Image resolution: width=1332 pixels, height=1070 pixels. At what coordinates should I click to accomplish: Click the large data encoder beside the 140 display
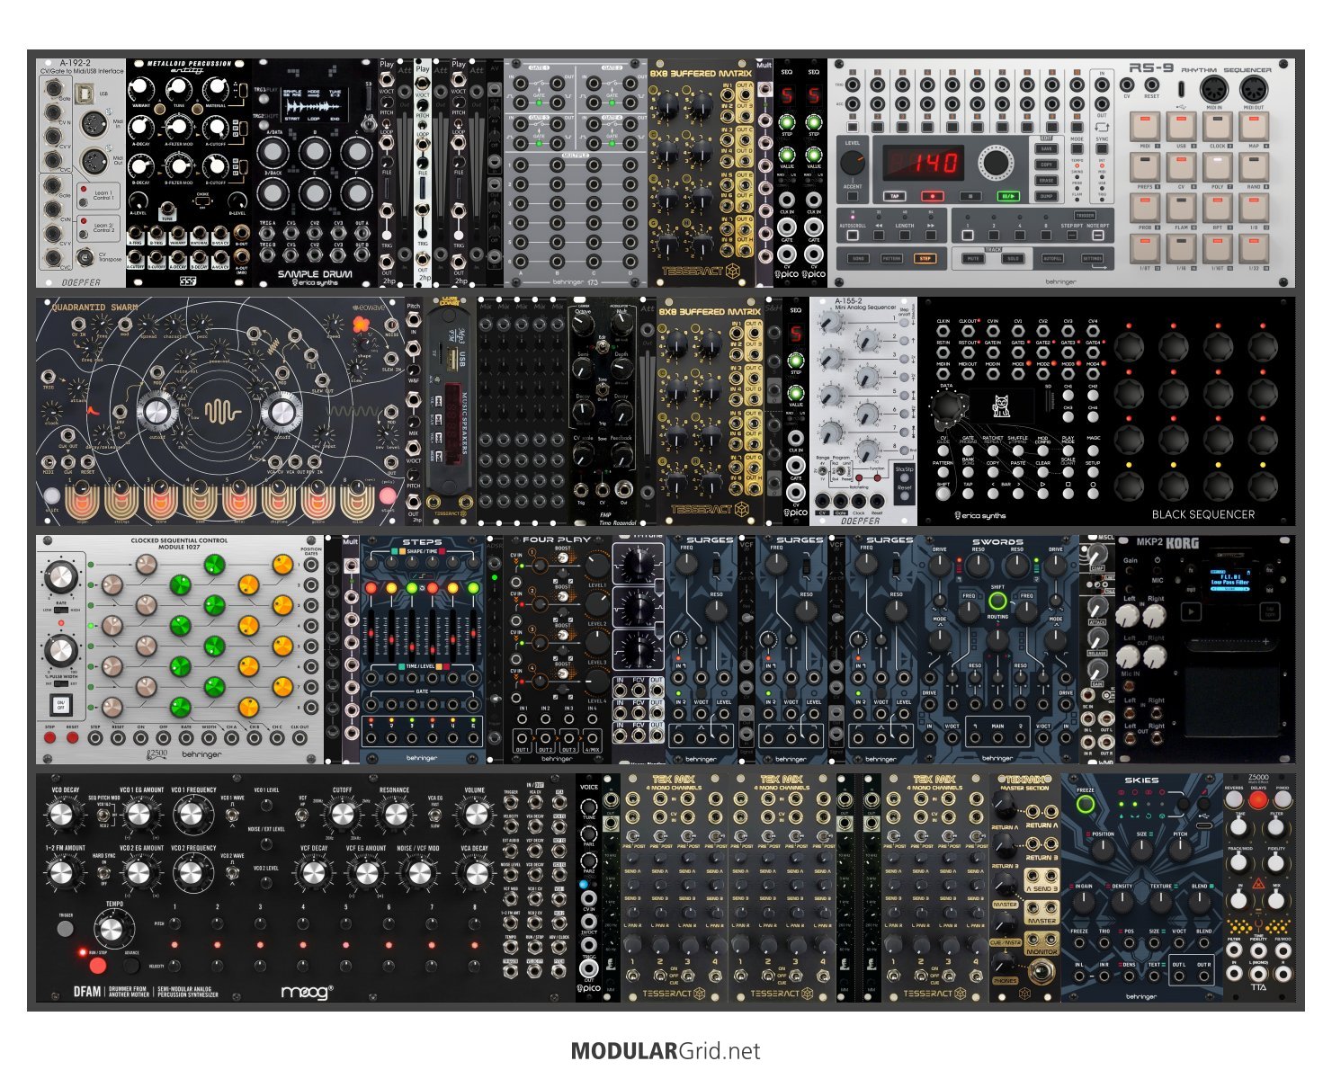994,163
